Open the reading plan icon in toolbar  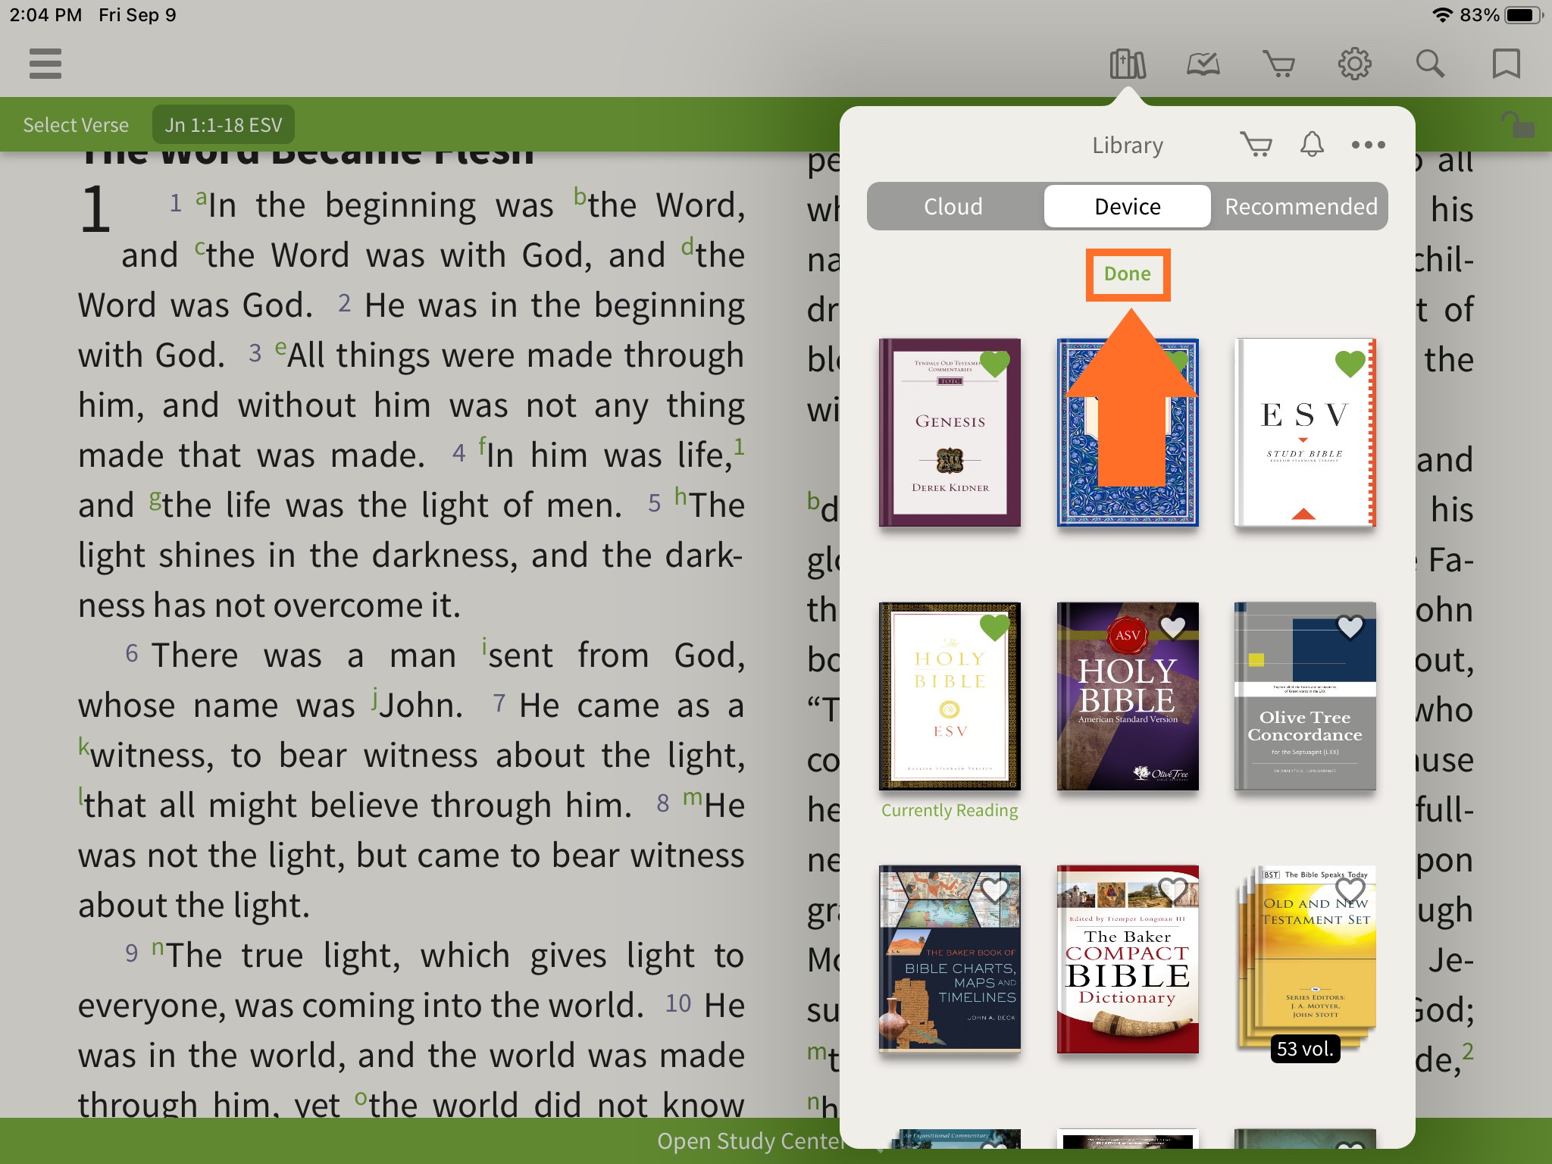pyautogui.click(x=1203, y=64)
